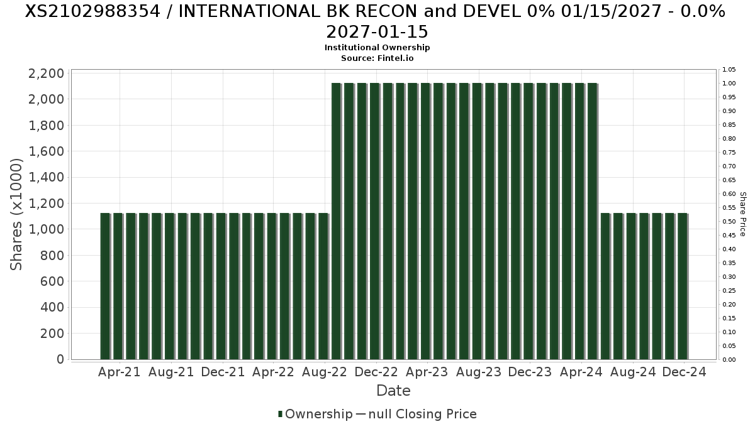Select the first bar on the chart's left
755x424 pixels.
coord(105,286)
